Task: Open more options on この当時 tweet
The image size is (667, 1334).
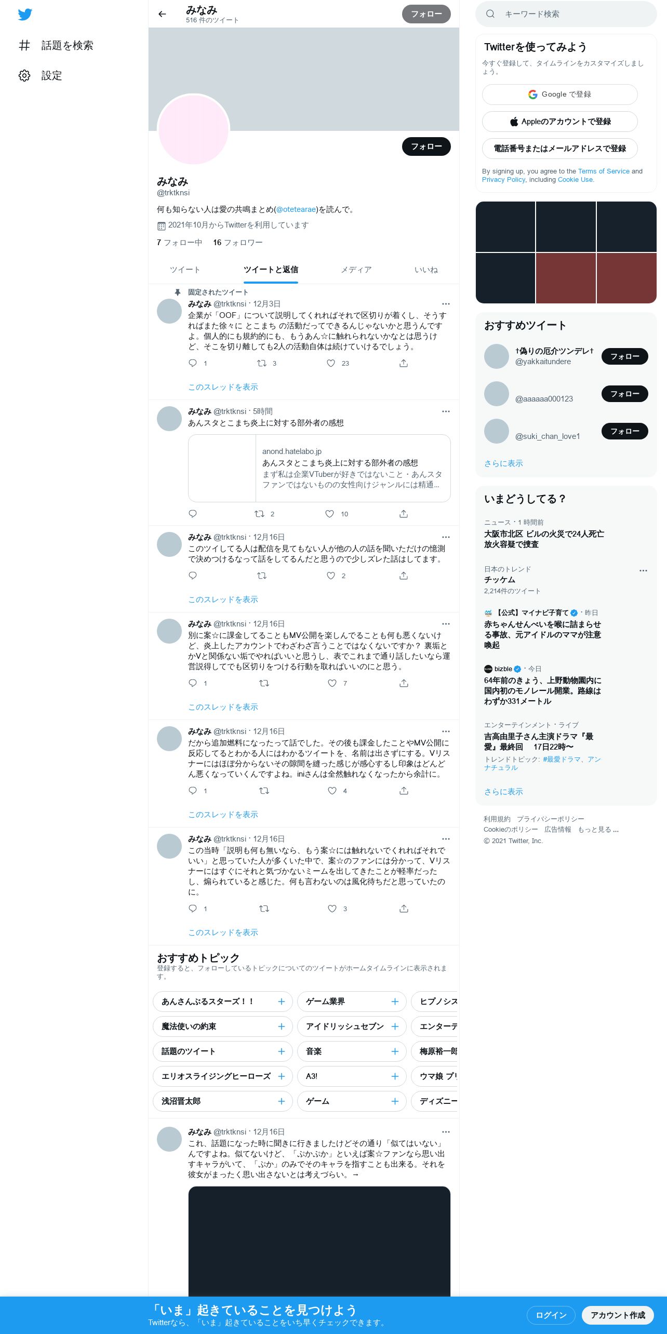Action: 446,839
